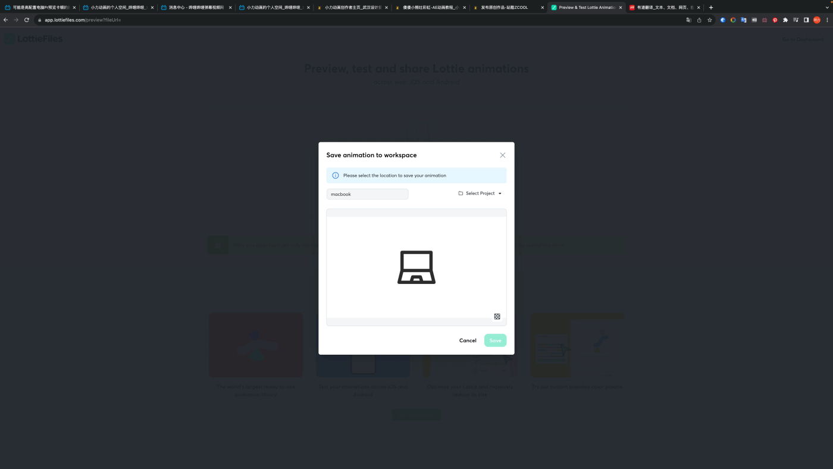Open the media controls icon
The image size is (833, 469).
point(796,20)
